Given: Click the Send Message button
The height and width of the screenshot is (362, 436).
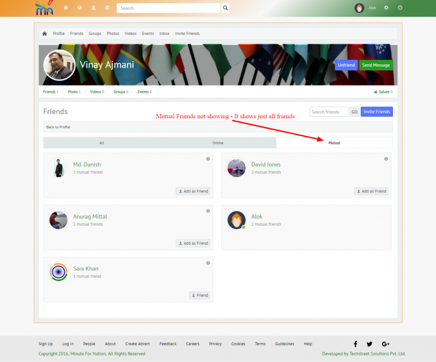Looking at the screenshot, I should tap(376, 65).
